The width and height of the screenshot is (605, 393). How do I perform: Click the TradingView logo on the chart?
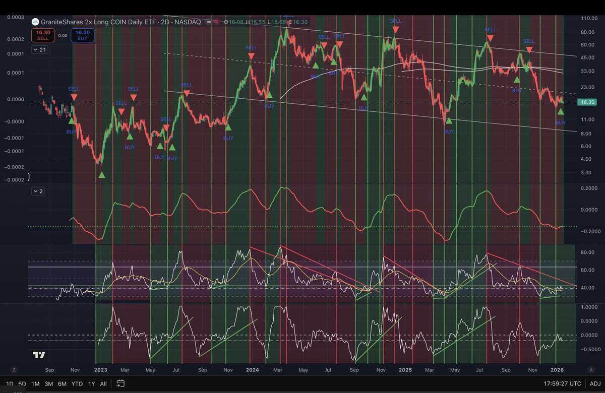pyautogui.click(x=39, y=355)
